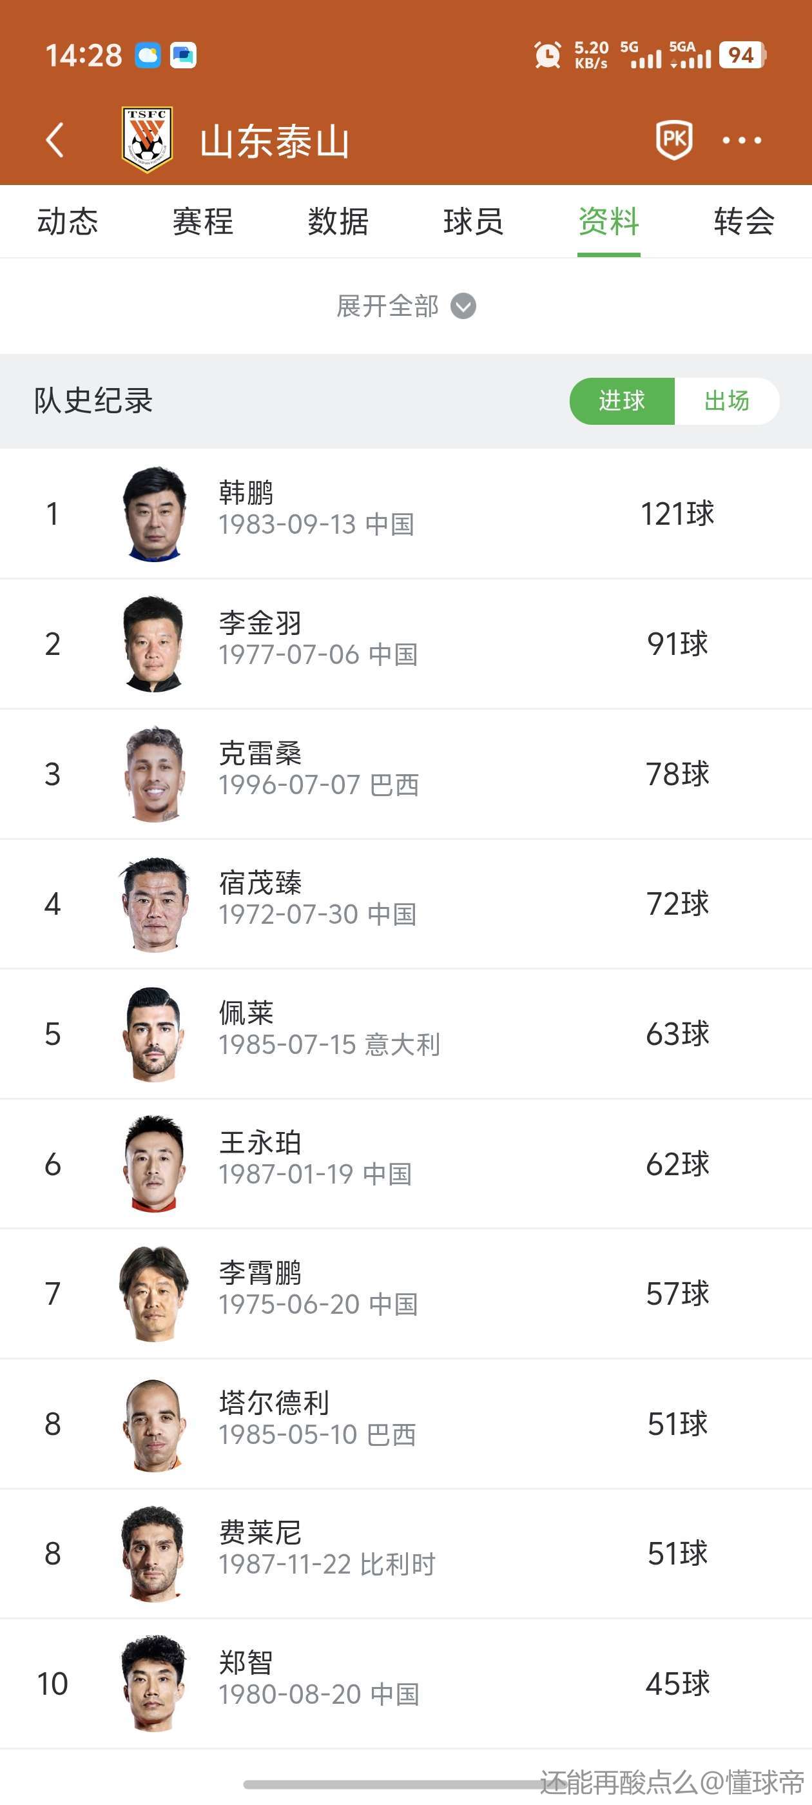Switch records toggle to 进球
812x1805 pixels.
(622, 401)
